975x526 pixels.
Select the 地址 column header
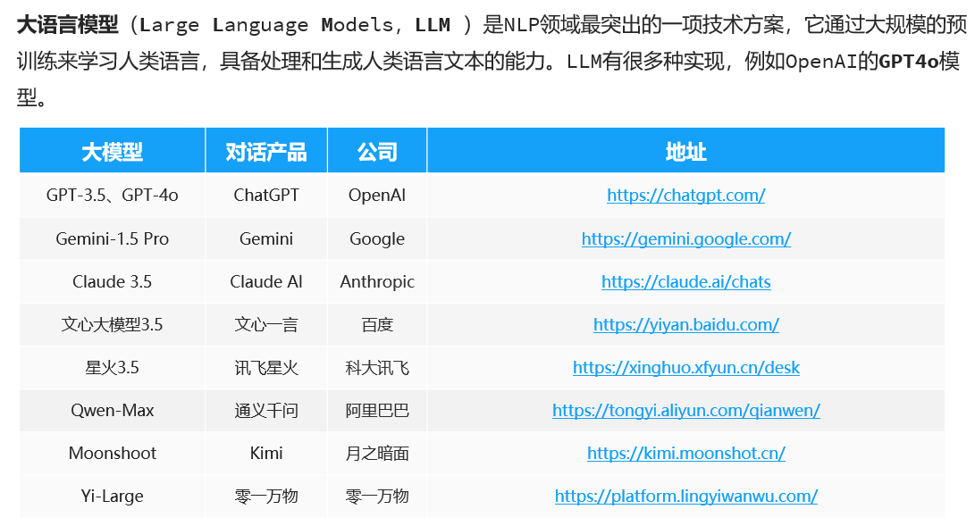point(685,151)
